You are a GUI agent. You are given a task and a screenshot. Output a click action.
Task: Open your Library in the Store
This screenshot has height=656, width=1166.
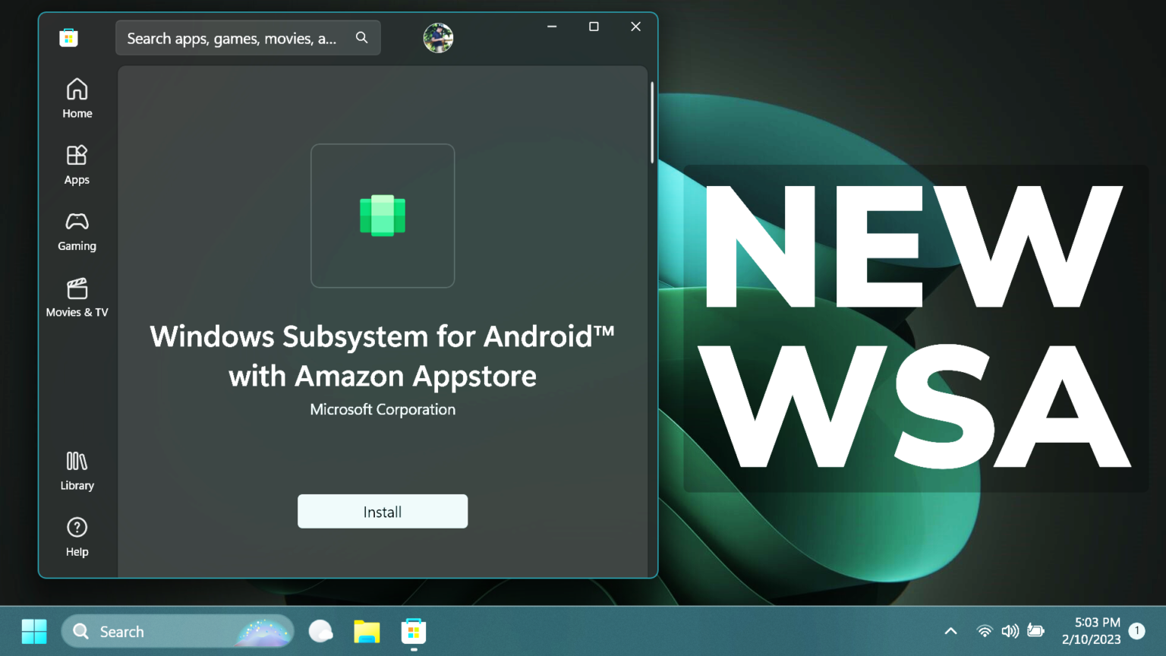(77, 468)
